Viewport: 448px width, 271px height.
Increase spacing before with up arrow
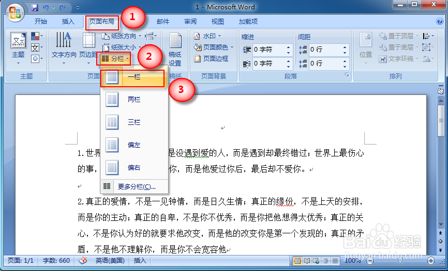point(345,47)
